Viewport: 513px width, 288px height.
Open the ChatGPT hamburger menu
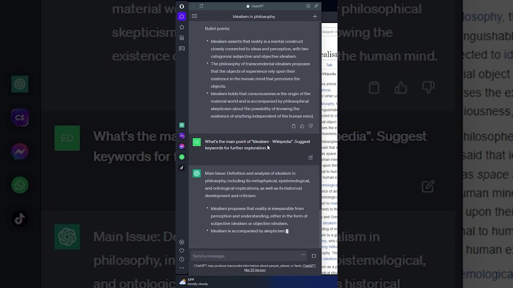pos(194,16)
